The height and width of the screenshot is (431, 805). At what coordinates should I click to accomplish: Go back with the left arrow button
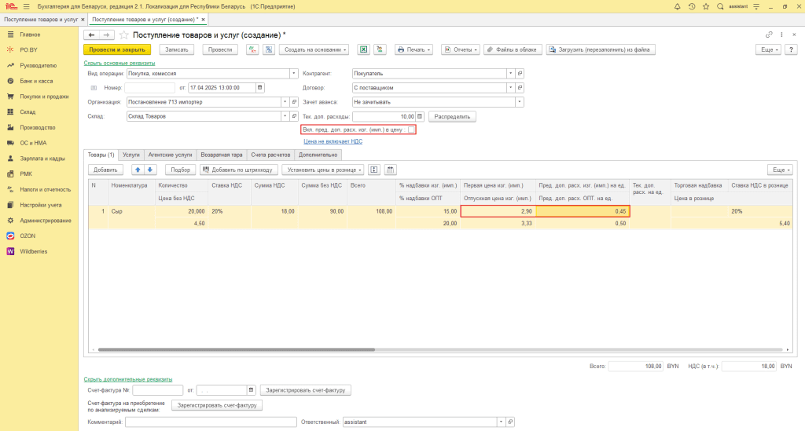(91, 35)
